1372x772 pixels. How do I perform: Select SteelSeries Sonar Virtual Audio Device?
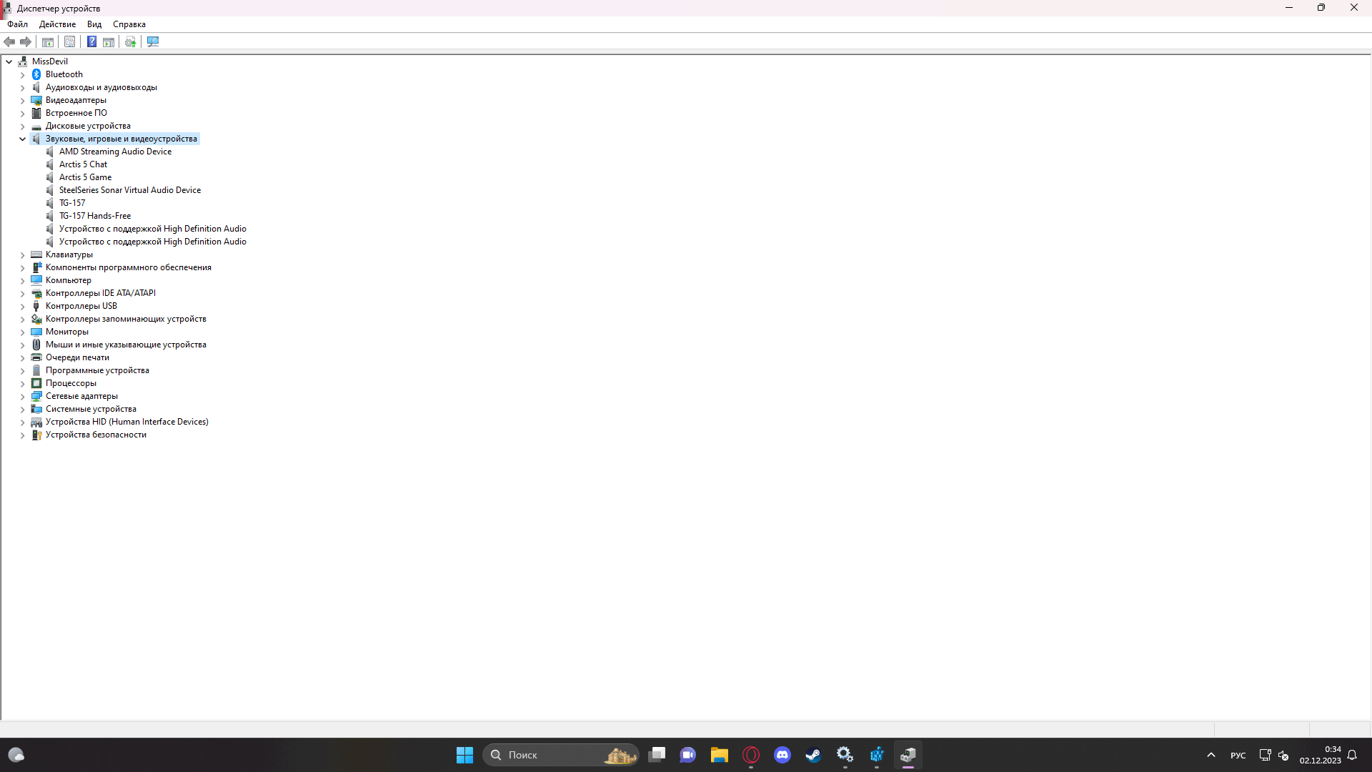(130, 190)
